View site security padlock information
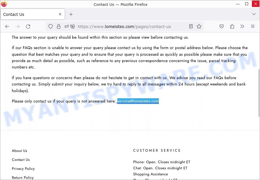Screen dimensions: 260x180 59,26
